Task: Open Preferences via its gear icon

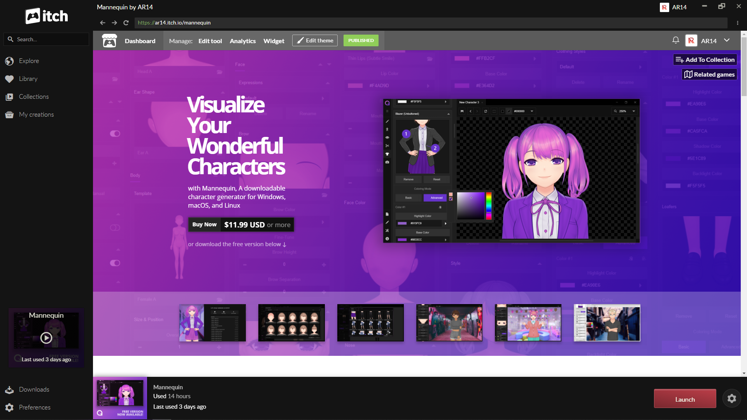Action: [9, 408]
